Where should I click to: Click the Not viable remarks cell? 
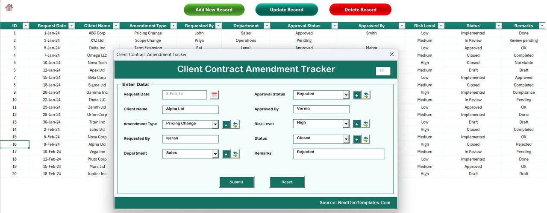point(523,63)
